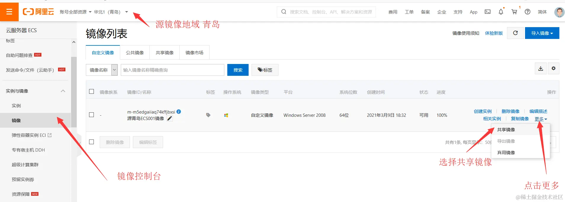Viewport: 565px width, 202px height.
Task: Edit image name with pencil icon
Action: click(x=170, y=119)
